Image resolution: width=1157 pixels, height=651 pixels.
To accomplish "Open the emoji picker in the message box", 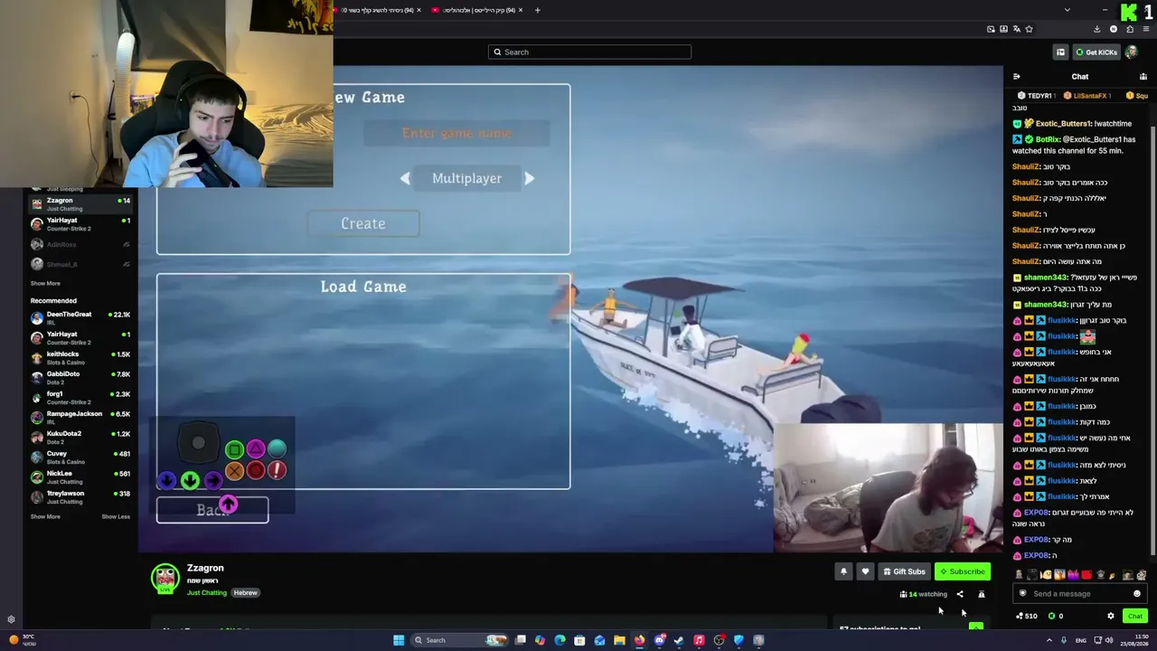I will [1137, 594].
